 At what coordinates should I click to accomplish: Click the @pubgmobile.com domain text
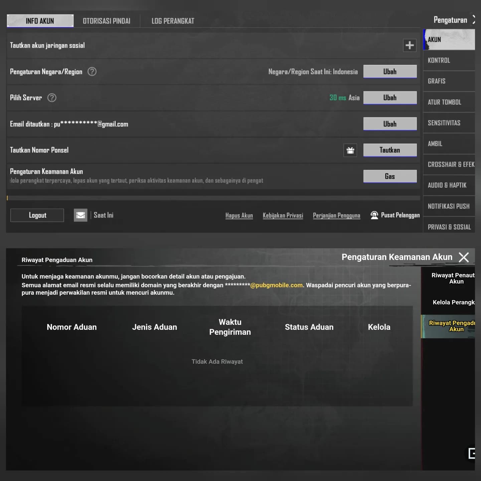click(277, 285)
